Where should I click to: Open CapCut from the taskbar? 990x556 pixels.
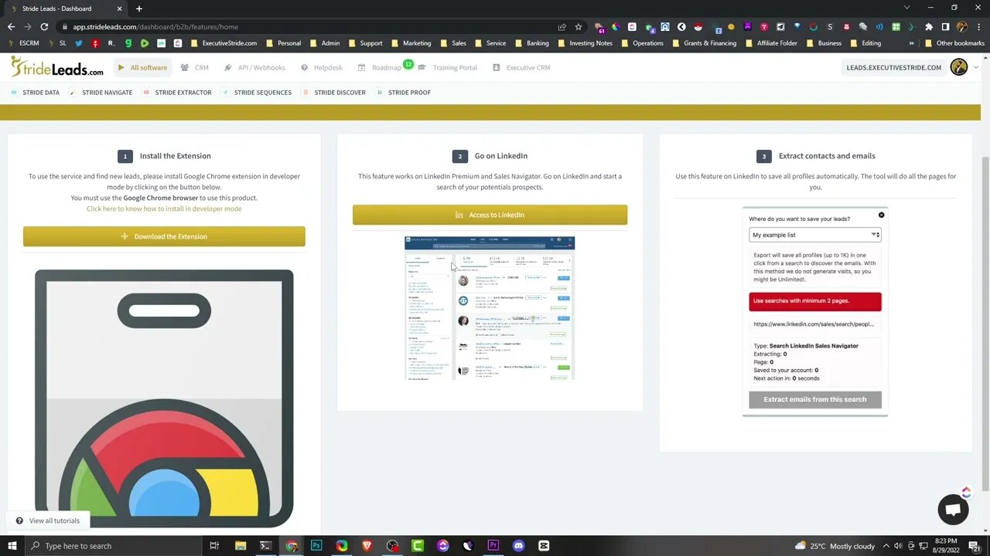click(x=544, y=546)
